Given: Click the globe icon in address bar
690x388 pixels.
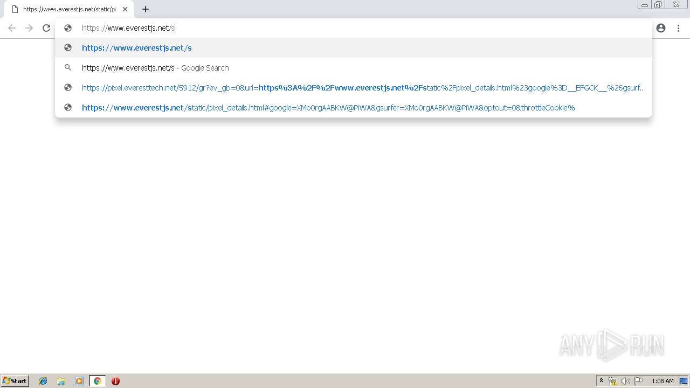Looking at the screenshot, I should tap(68, 28).
